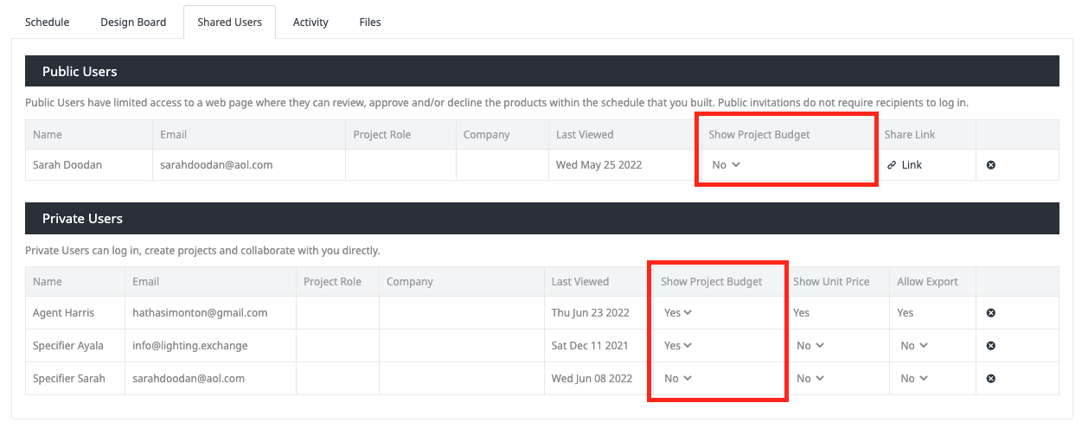Select the Shared Users tab
This screenshot has height=435, width=1088.
click(x=229, y=22)
